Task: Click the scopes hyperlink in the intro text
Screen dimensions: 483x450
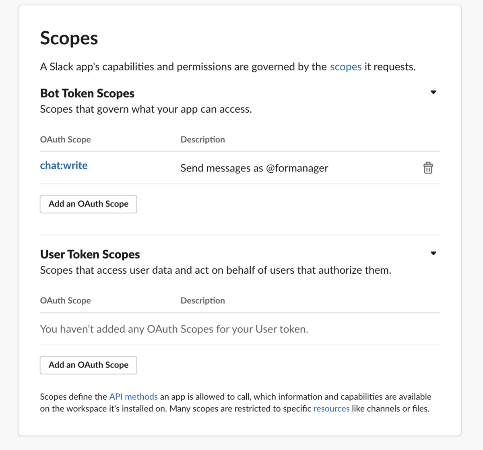Action: (x=345, y=67)
